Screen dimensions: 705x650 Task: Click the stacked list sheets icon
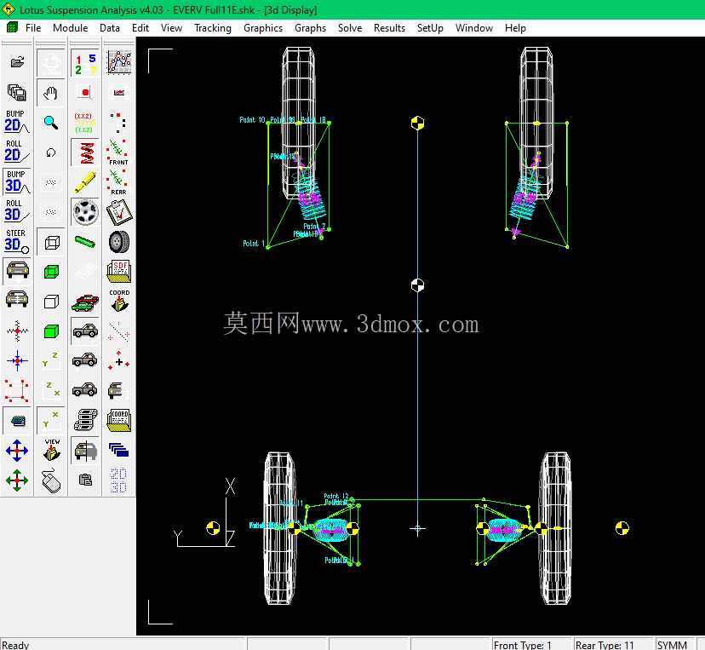(x=85, y=421)
